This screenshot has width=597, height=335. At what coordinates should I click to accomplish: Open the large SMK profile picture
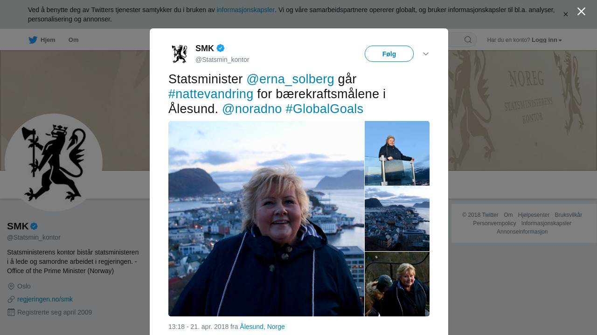pos(54,162)
